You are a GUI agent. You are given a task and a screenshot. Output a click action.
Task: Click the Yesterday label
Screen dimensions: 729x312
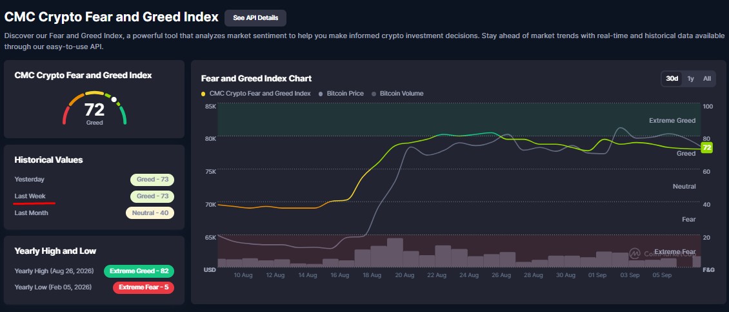[x=29, y=180]
